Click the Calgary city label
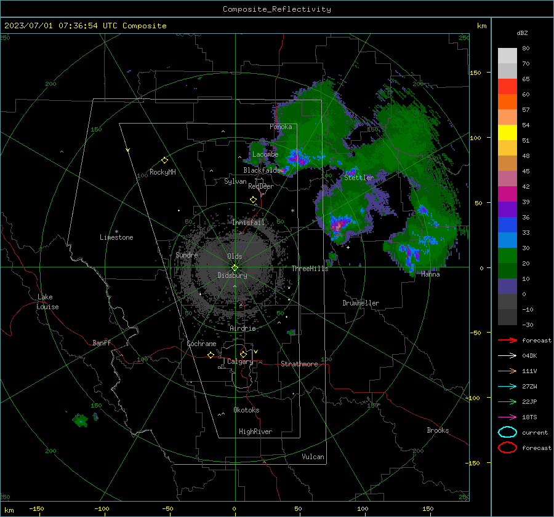The height and width of the screenshot is (517, 554). click(x=240, y=361)
